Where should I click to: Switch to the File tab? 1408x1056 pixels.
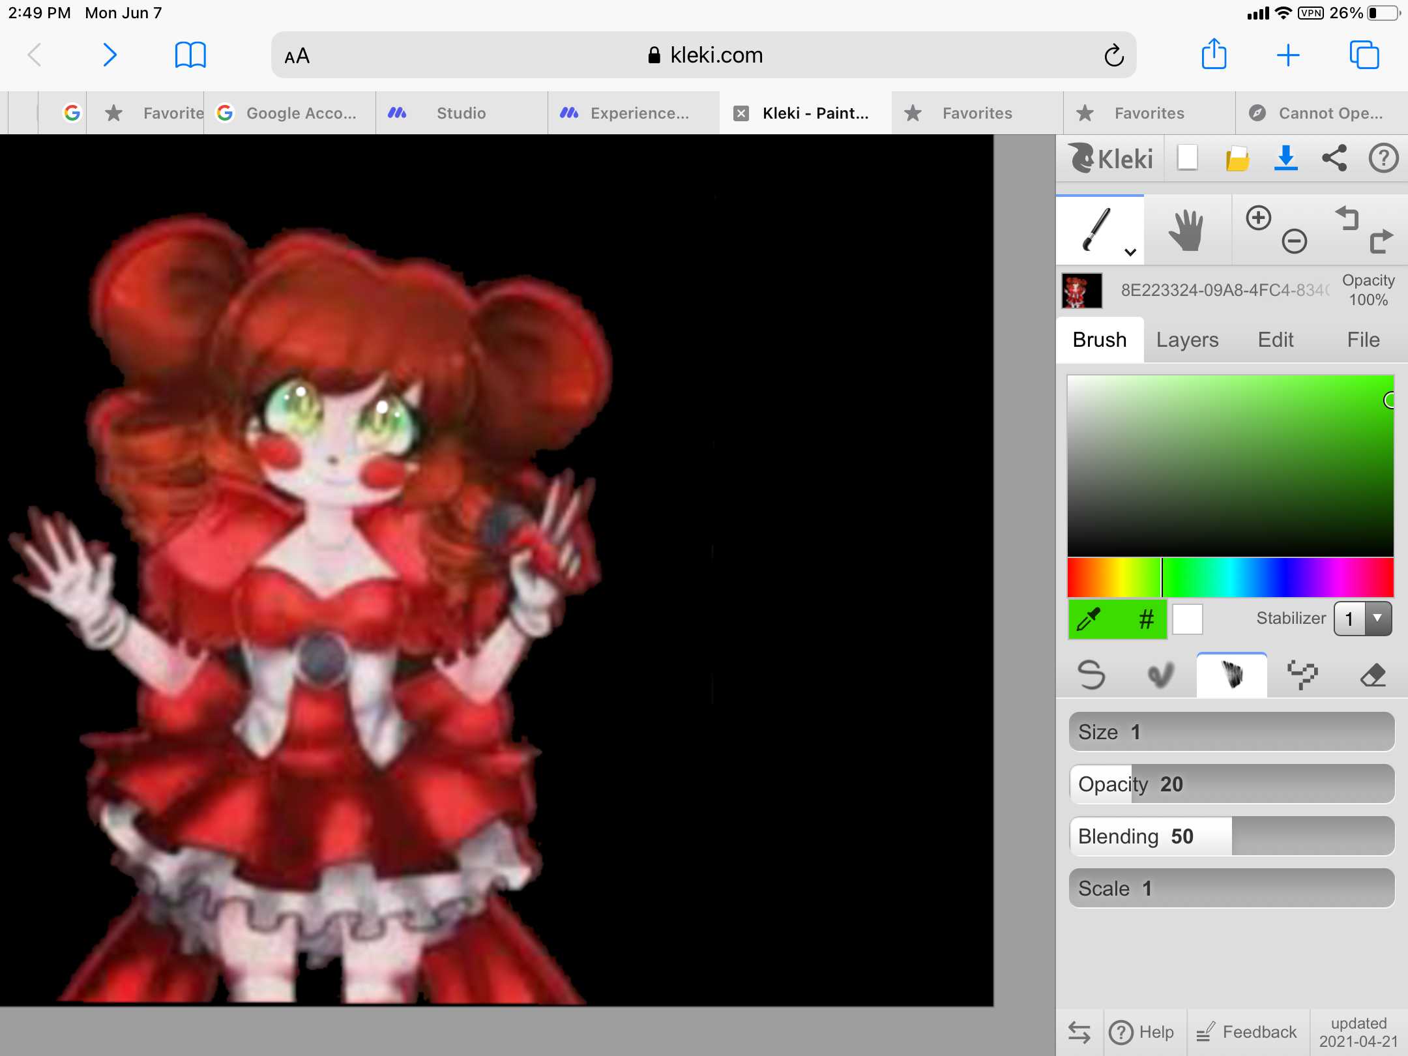tap(1363, 340)
